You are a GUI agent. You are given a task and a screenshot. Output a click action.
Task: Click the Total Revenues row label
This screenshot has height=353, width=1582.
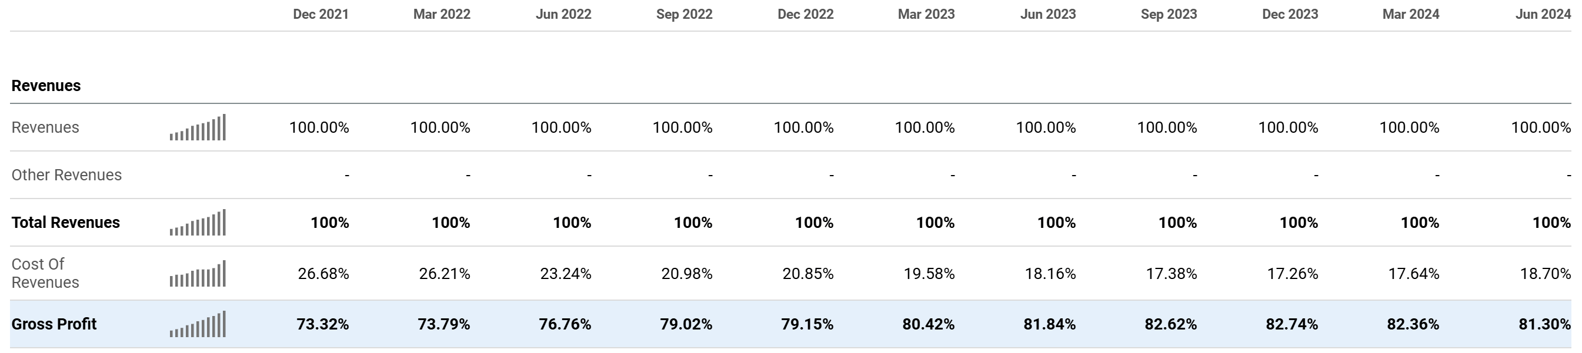pos(66,223)
